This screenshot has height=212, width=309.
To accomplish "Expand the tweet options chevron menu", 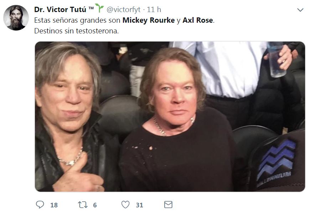I will click(300, 9).
